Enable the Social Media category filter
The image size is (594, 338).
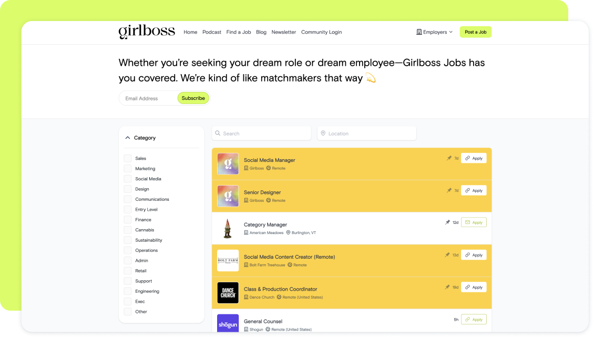pyautogui.click(x=128, y=179)
